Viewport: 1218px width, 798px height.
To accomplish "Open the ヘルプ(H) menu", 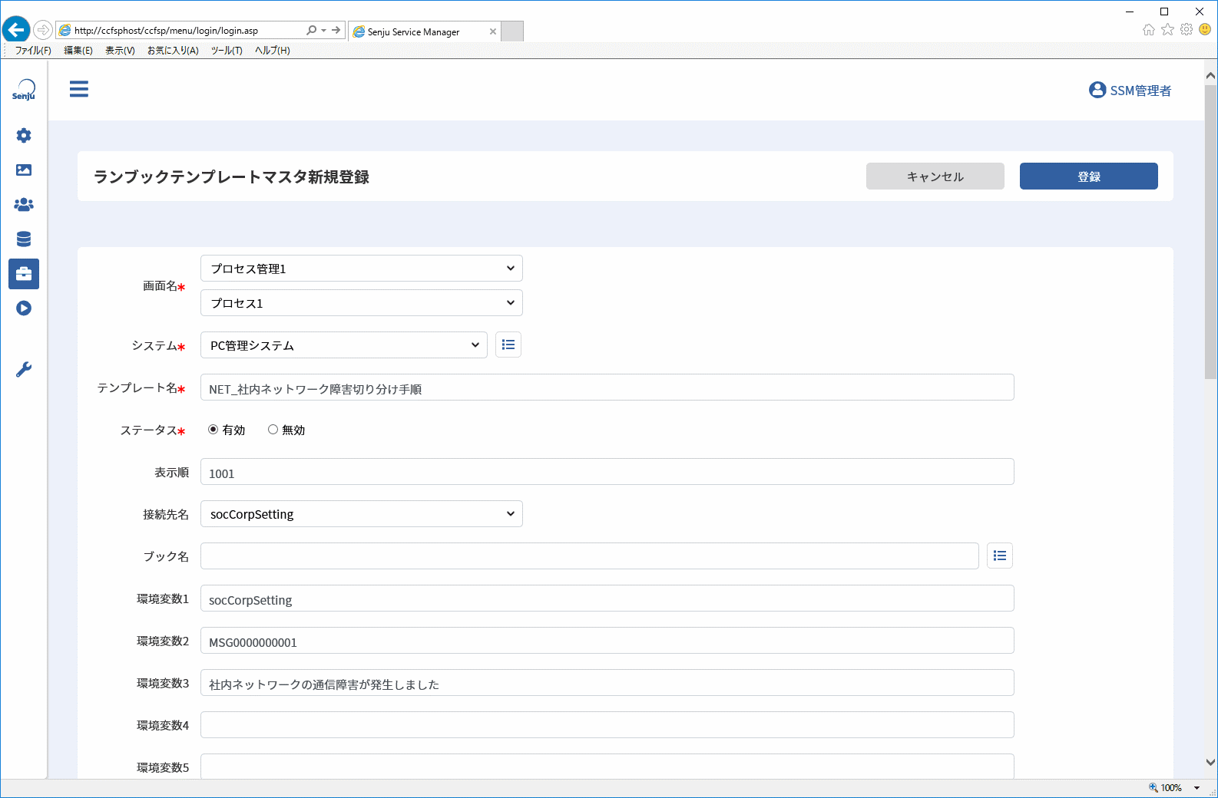I will (273, 51).
